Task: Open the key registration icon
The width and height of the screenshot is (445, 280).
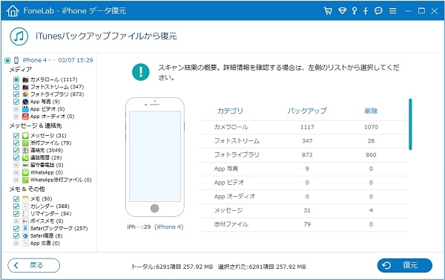Action: pyautogui.click(x=355, y=11)
